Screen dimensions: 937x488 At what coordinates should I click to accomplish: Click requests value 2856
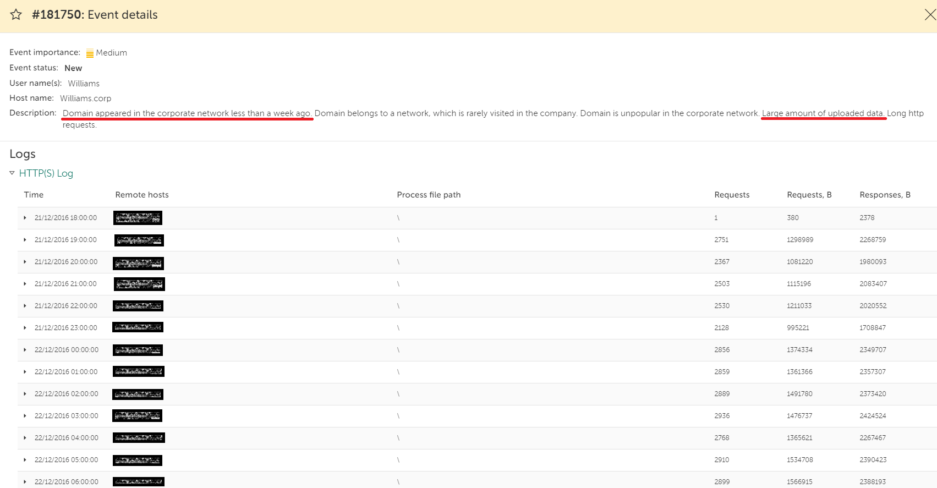coord(722,350)
